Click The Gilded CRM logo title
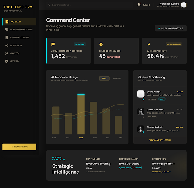194x188 pixels. (18, 7)
